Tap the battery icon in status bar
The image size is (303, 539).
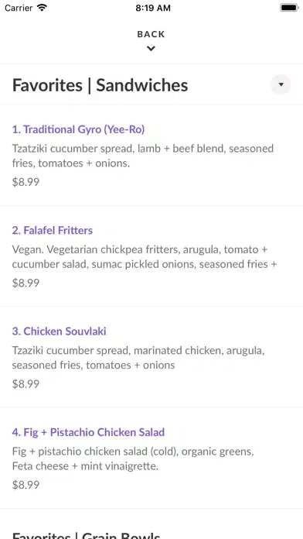pyautogui.click(x=289, y=8)
